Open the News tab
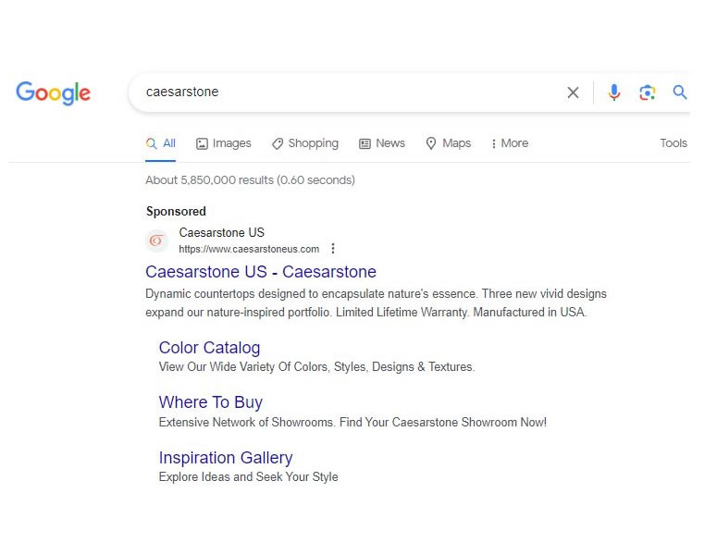This screenshot has width=717, height=555. tap(382, 143)
